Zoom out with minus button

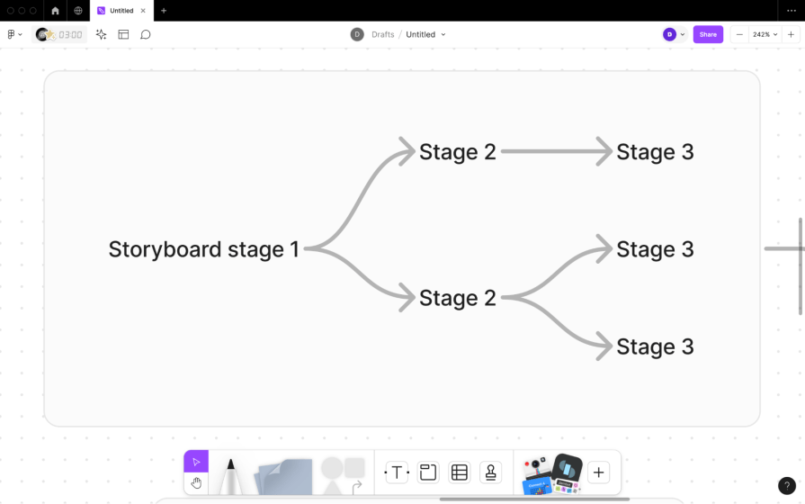(x=739, y=34)
